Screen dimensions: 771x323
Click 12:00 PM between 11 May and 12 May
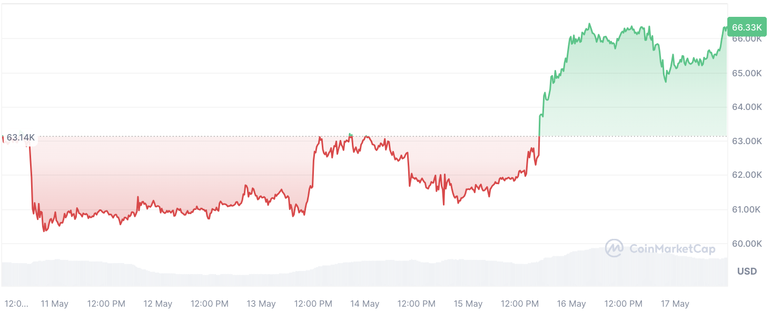[x=106, y=304]
